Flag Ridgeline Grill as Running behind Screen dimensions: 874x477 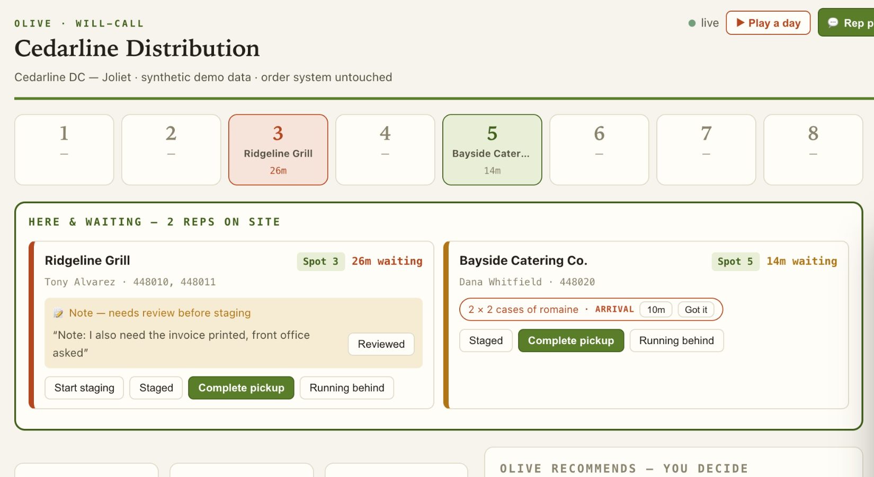point(347,388)
